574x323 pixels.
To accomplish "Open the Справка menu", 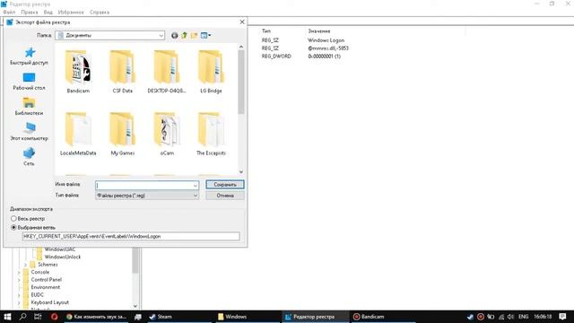I will (x=100, y=13).
